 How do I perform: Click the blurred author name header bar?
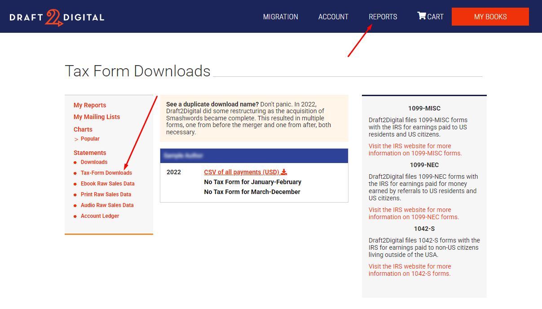point(254,156)
